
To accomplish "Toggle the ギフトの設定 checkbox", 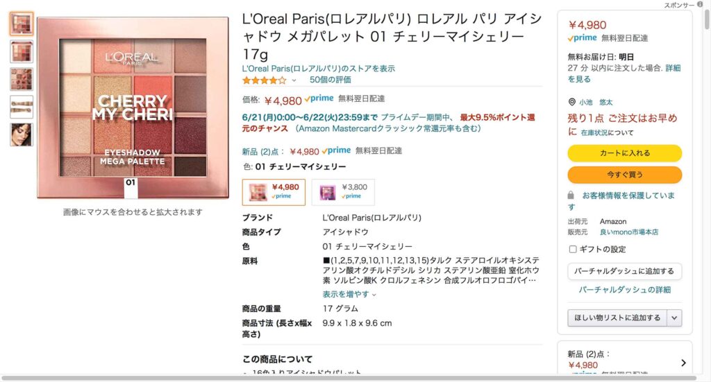I will tap(573, 250).
